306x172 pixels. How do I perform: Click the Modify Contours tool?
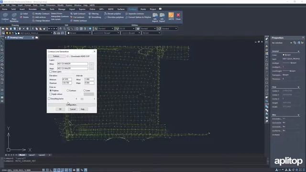(41, 14)
